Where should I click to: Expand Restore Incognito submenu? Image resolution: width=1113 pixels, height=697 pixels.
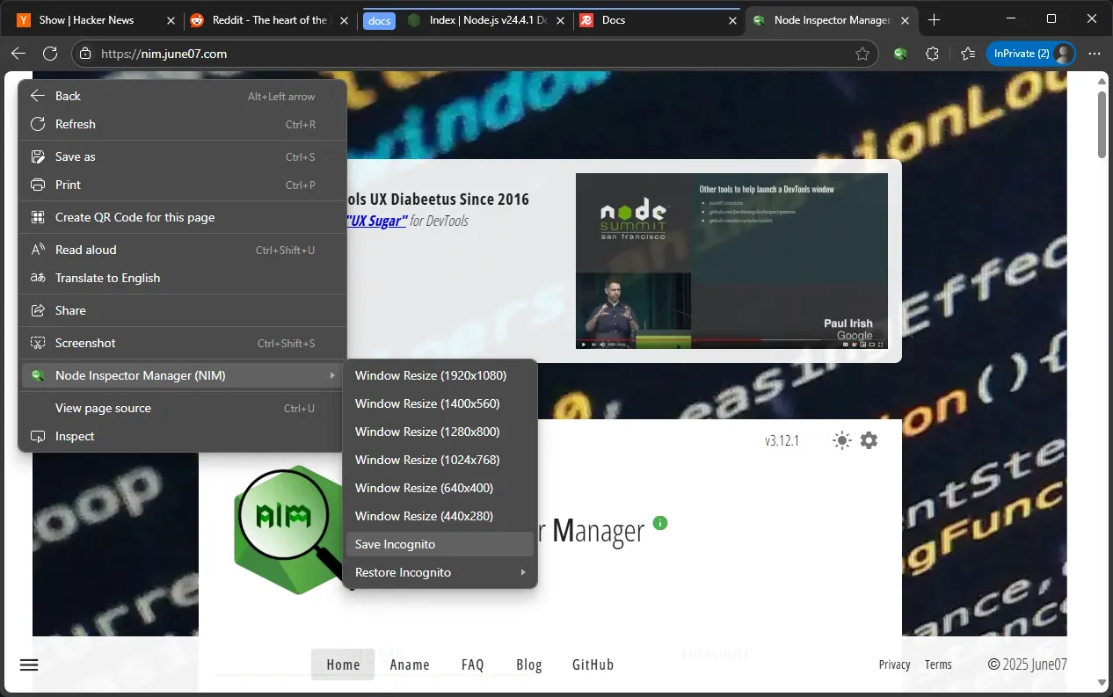[x=440, y=572]
